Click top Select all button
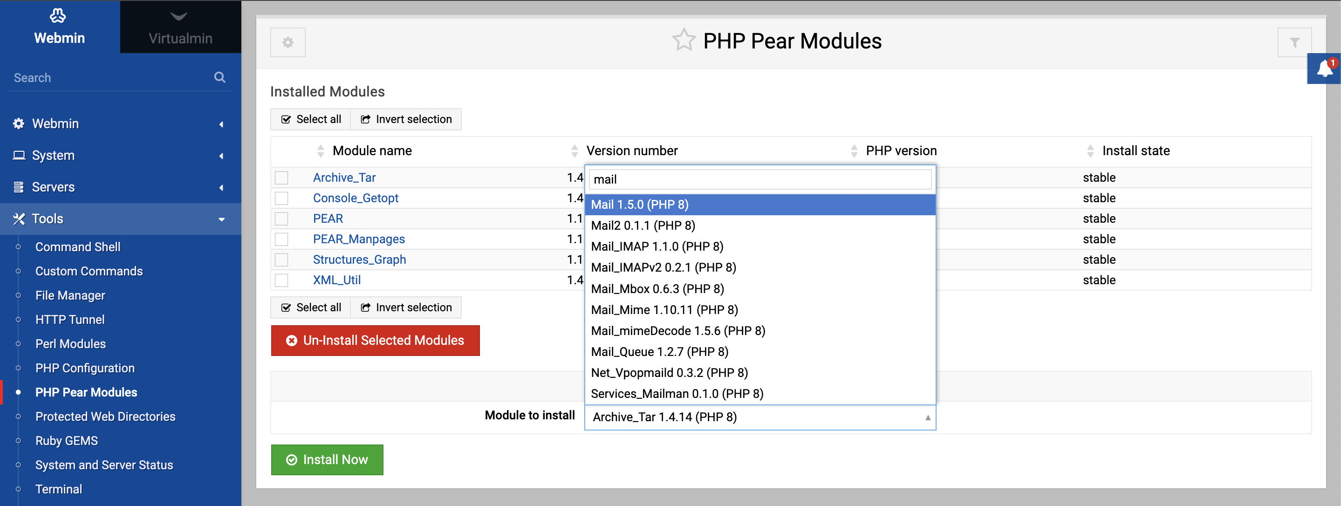 [311, 119]
